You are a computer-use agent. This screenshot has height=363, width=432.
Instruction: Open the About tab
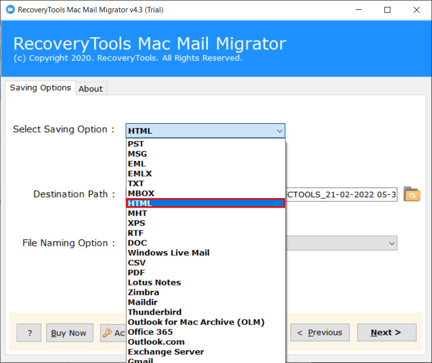(x=91, y=89)
